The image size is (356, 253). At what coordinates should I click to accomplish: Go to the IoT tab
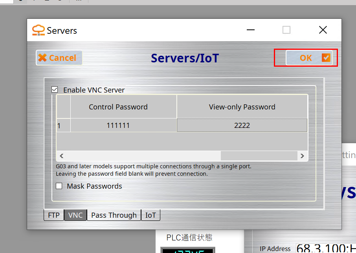point(150,215)
